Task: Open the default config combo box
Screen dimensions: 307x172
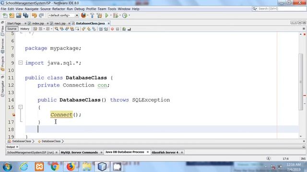Action: click(63, 15)
